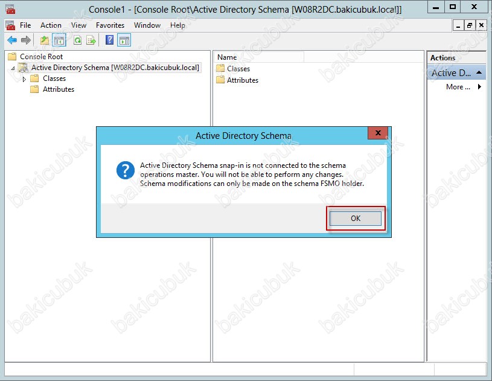The height and width of the screenshot is (381, 492).
Task: Open the Window menu
Action: tap(147, 25)
